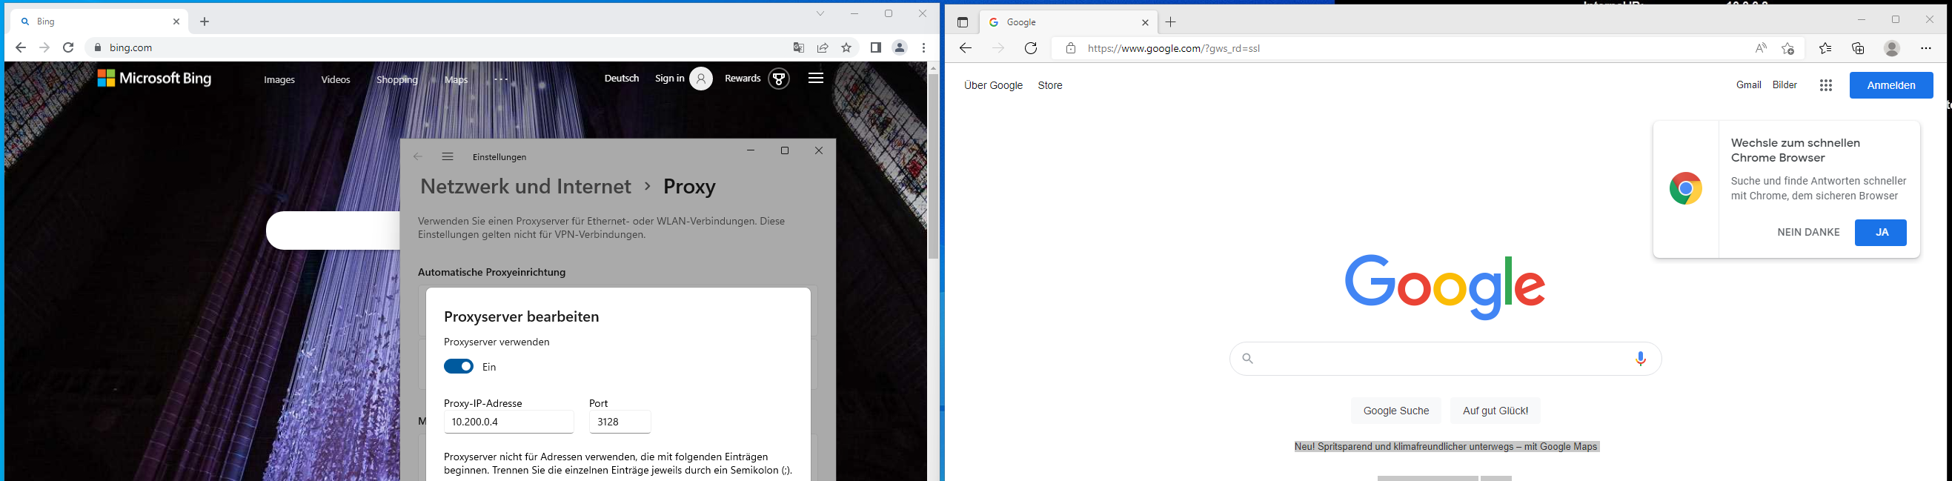Click the Google voice search microphone
The width and height of the screenshot is (1952, 481).
[1641, 358]
